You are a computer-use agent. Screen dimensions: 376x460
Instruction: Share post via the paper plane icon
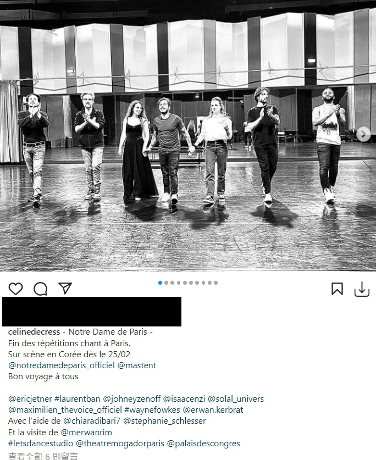pos(65,289)
